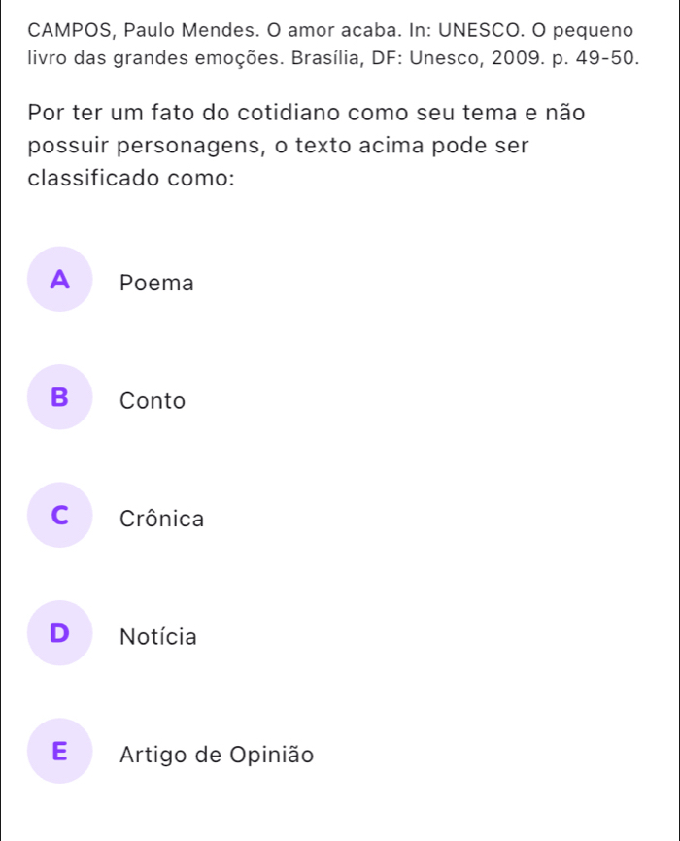Viewport: 680px width, 841px height.
Task: Select option D circle
Action: [x=59, y=633]
